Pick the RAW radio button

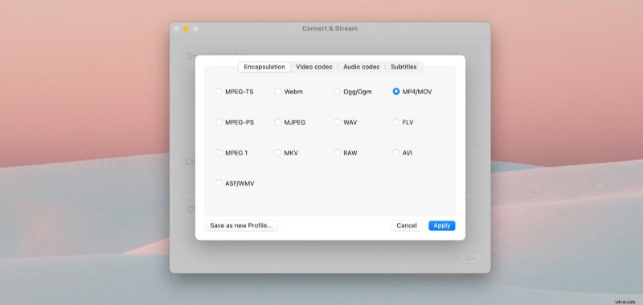point(337,153)
